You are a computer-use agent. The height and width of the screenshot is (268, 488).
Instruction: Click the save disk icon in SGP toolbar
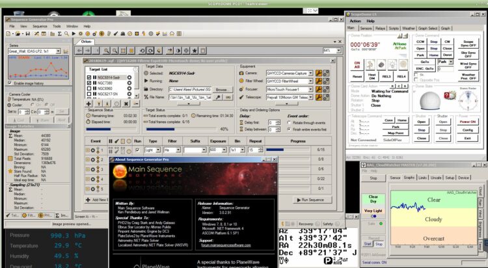click(x=28, y=34)
